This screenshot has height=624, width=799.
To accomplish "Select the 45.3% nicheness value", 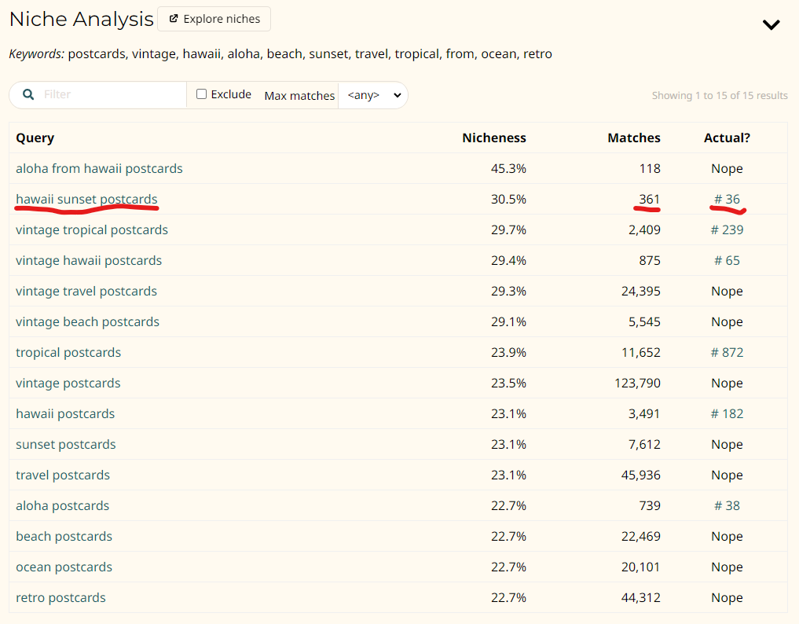I will pyautogui.click(x=508, y=169).
